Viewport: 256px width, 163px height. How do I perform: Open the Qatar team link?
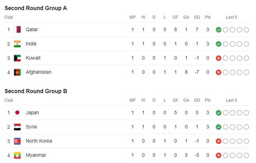(32, 29)
